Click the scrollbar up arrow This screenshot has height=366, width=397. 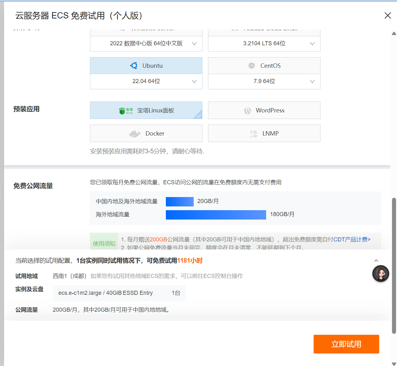point(394,33)
